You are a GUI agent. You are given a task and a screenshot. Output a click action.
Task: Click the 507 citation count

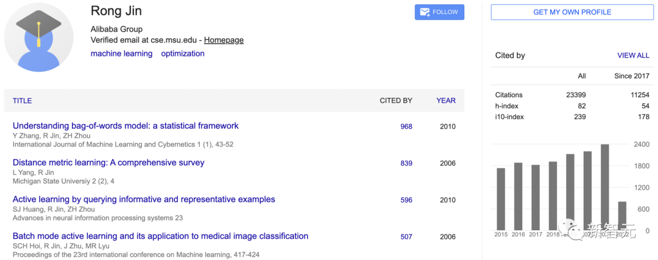(406, 236)
